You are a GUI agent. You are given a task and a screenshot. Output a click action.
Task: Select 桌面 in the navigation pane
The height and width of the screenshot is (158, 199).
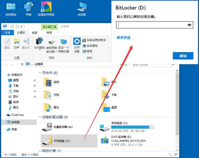pyautogui.click(x=14, y=80)
